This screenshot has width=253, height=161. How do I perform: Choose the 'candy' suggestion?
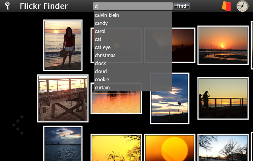point(133,23)
